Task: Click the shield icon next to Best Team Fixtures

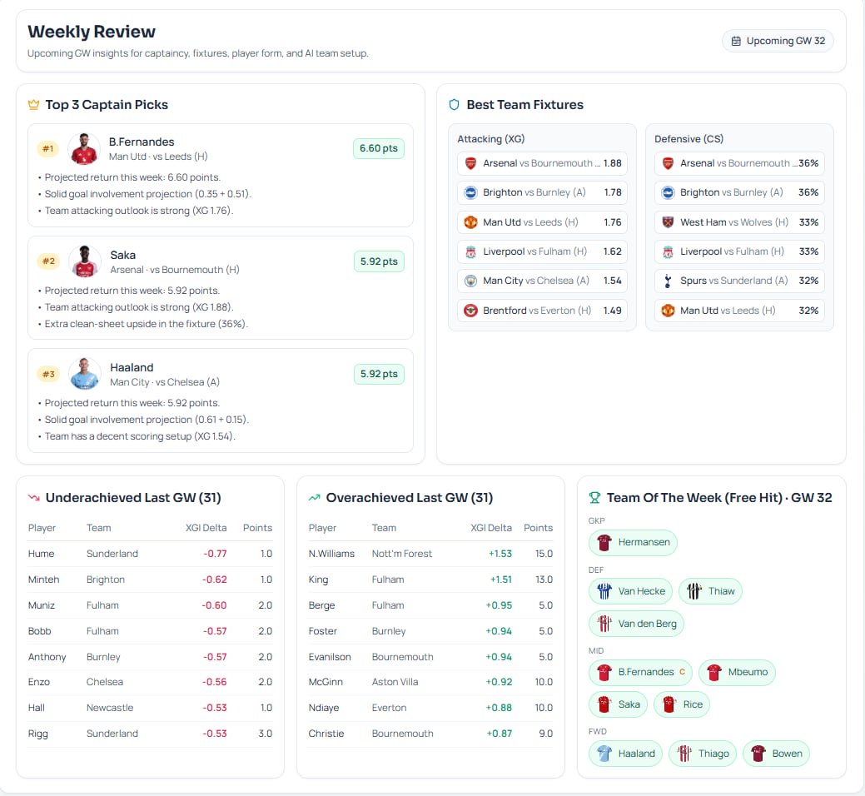Action: point(454,105)
